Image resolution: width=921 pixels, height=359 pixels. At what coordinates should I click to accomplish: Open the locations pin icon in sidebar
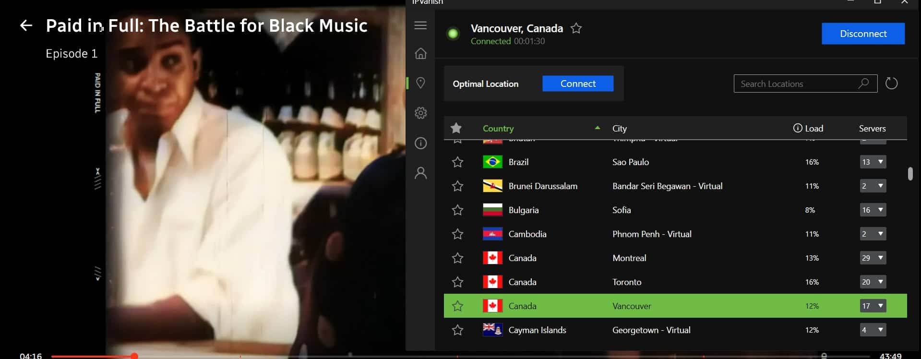[x=420, y=83]
